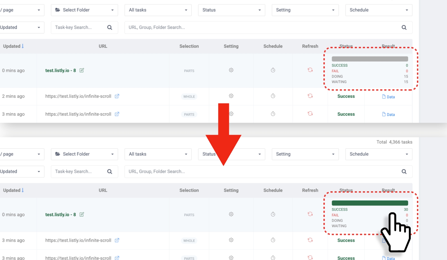Click the completed green progress bar

[x=370, y=203]
